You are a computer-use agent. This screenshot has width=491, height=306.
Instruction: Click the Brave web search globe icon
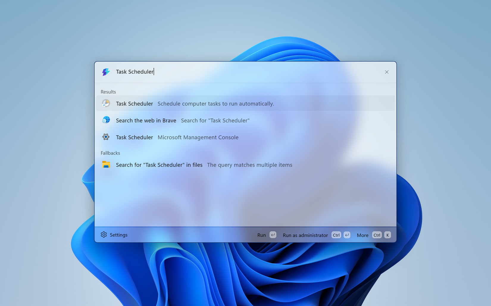click(106, 120)
